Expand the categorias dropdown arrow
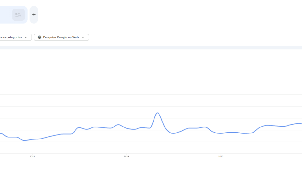 click(26, 37)
